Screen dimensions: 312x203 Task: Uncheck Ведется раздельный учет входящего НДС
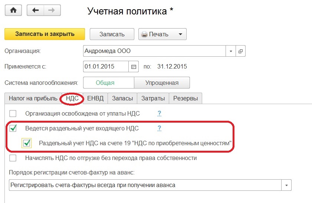tap(13, 128)
